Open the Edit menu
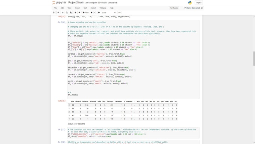The width and height of the screenshot is (255, 144). coord(62,8)
